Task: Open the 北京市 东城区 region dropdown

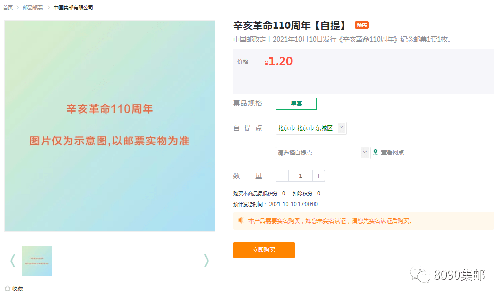Action: (x=311, y=128)
